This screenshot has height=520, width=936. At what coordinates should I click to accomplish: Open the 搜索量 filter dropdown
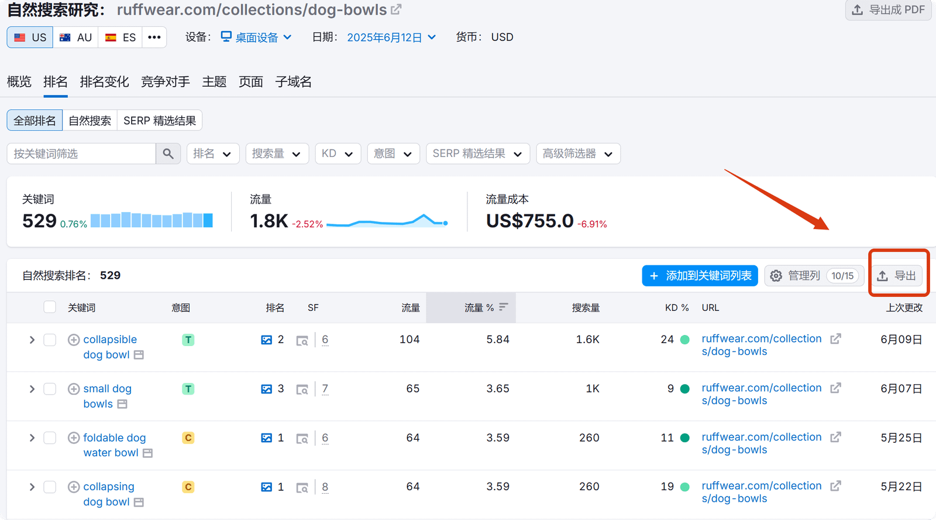(x=277, y=153)
